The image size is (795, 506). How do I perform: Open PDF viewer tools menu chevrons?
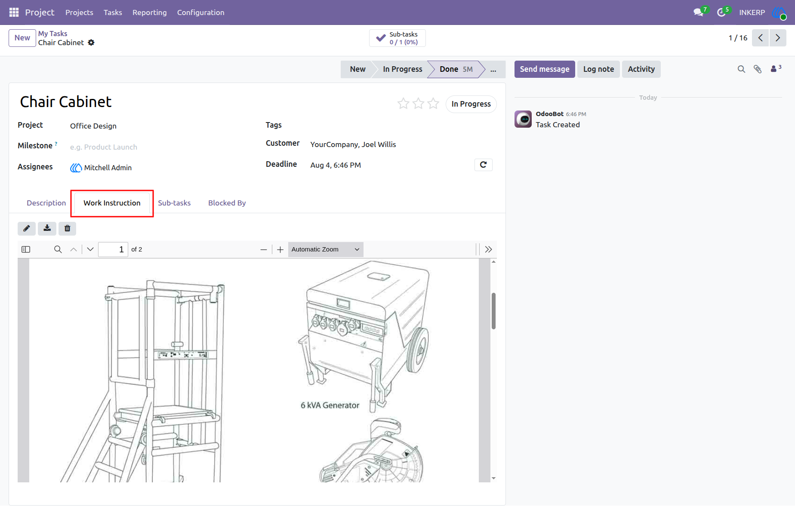[488, 249]
